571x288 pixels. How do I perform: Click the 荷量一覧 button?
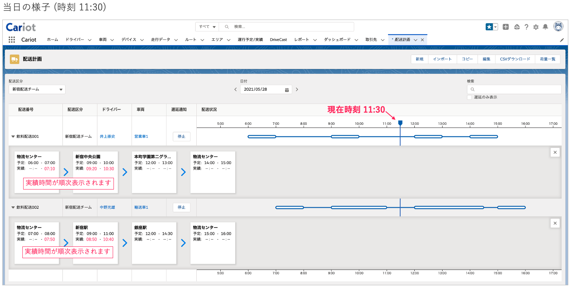pos(547,59)
